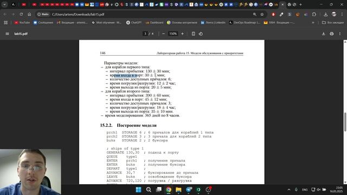Open the clock and date 16.05.2025
Image resolution: width=347 pixels, height=195 pixels.
click(336, 190)
